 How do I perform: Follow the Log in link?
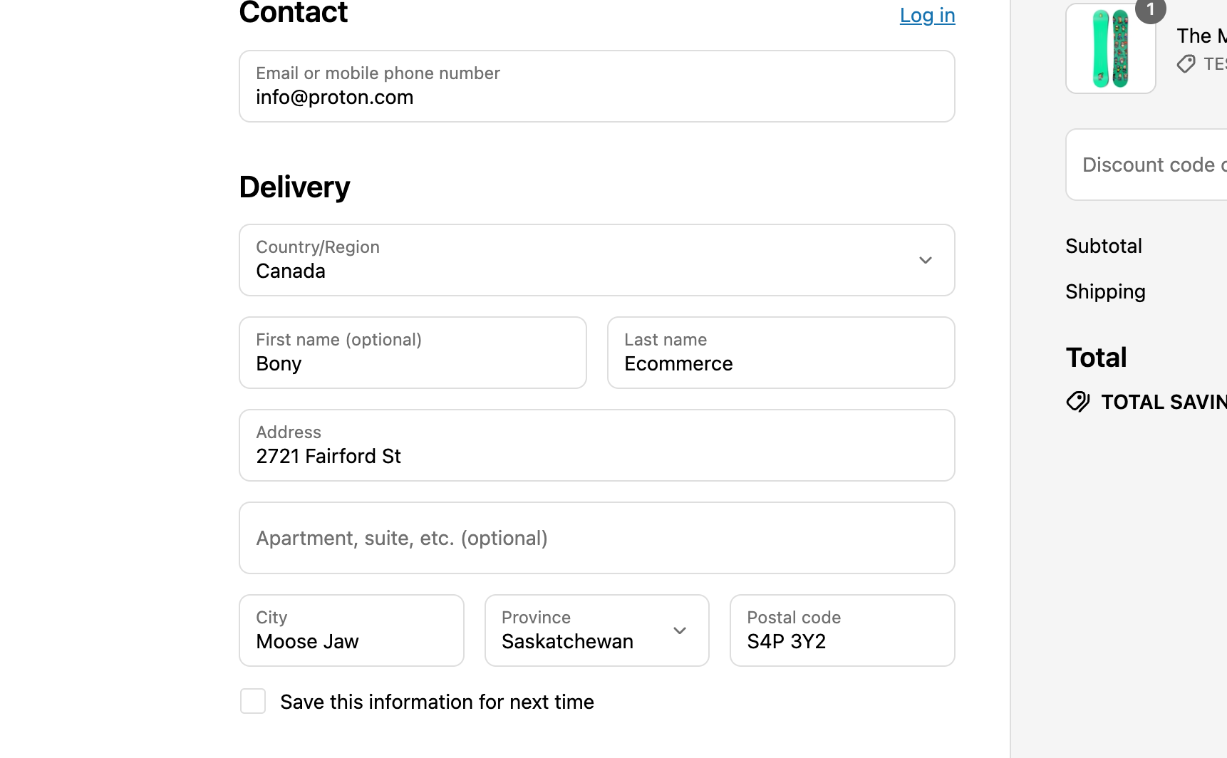click(x=927, y=16)
